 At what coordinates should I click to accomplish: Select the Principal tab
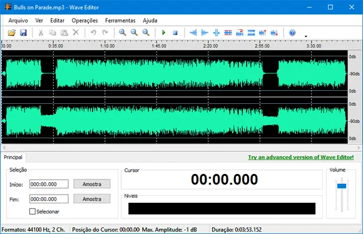click(13, 157)
